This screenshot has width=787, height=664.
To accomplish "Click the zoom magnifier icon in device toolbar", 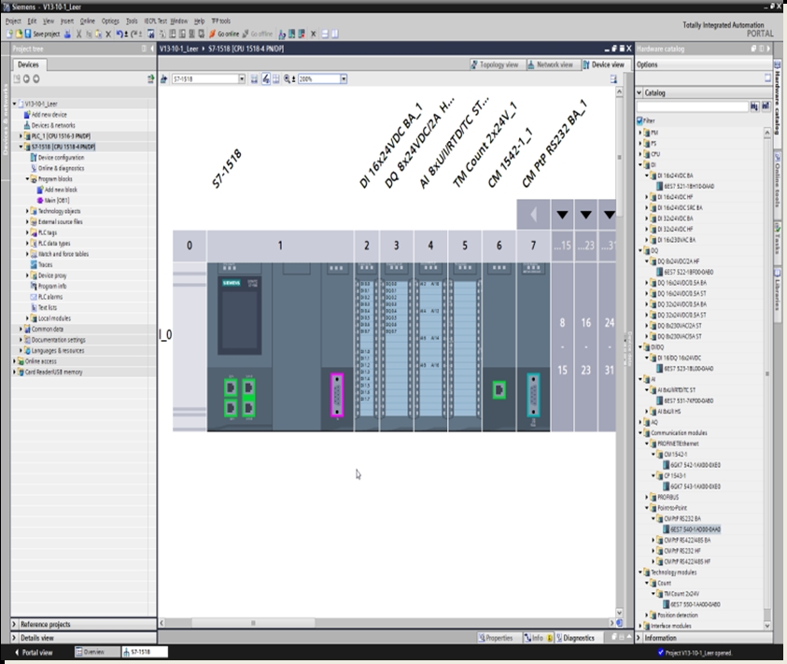I will (288, 78).
